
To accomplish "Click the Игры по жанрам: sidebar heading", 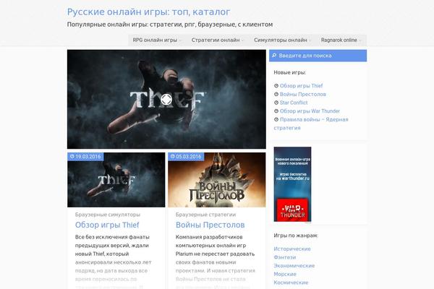I will tap(296, 236).
